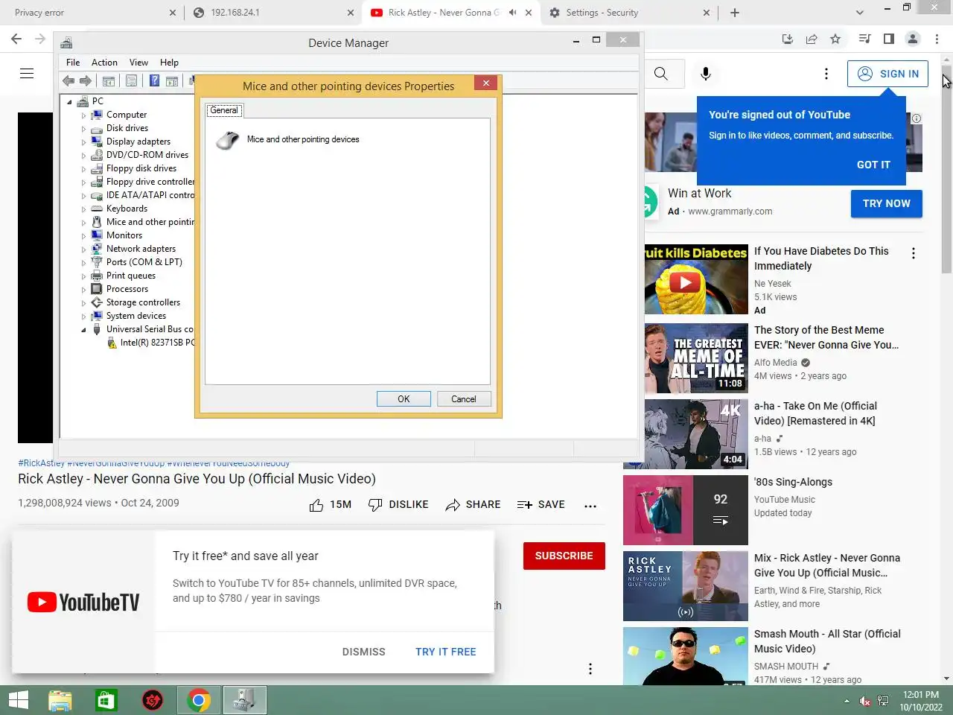Click the action pane toolbar icon
The width and height of the screenshot is (953, 715).
tap(172, 81)
